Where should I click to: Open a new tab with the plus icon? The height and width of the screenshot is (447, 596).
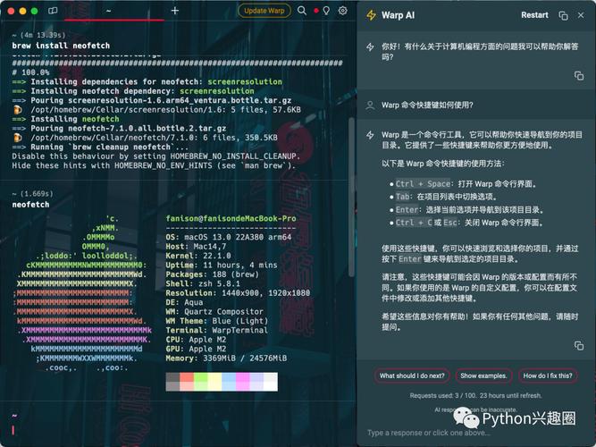point(175,11)
